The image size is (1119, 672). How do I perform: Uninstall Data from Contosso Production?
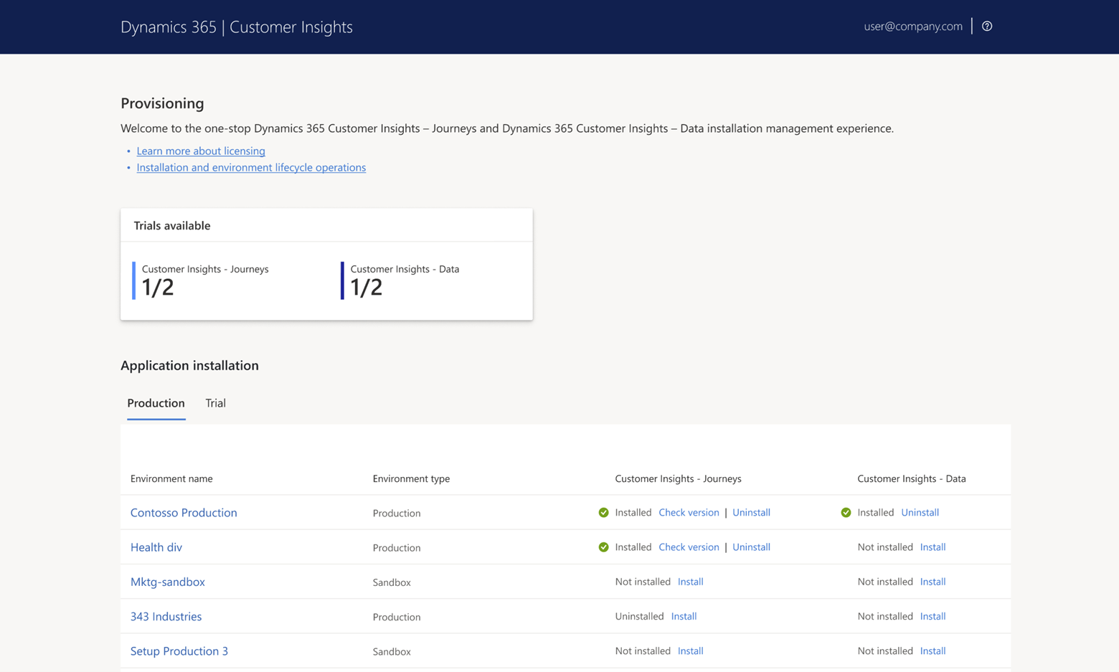(920, 513)
